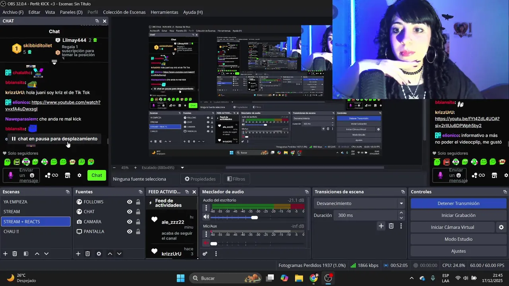Open the Escalado (880x495) scaling dropdown

click(163, 168)
